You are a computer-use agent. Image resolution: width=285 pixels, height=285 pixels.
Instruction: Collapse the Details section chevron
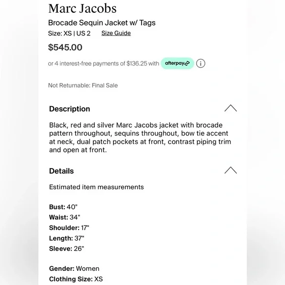230,171
